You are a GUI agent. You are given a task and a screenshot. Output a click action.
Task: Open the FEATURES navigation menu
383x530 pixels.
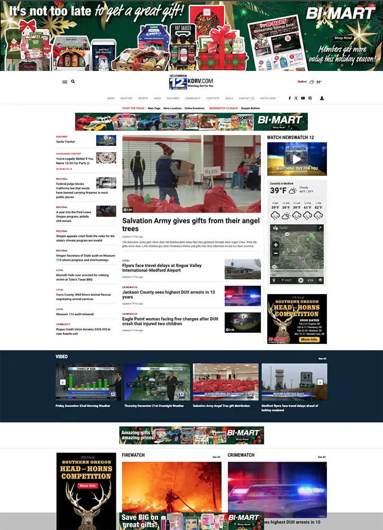coord(173,99)
